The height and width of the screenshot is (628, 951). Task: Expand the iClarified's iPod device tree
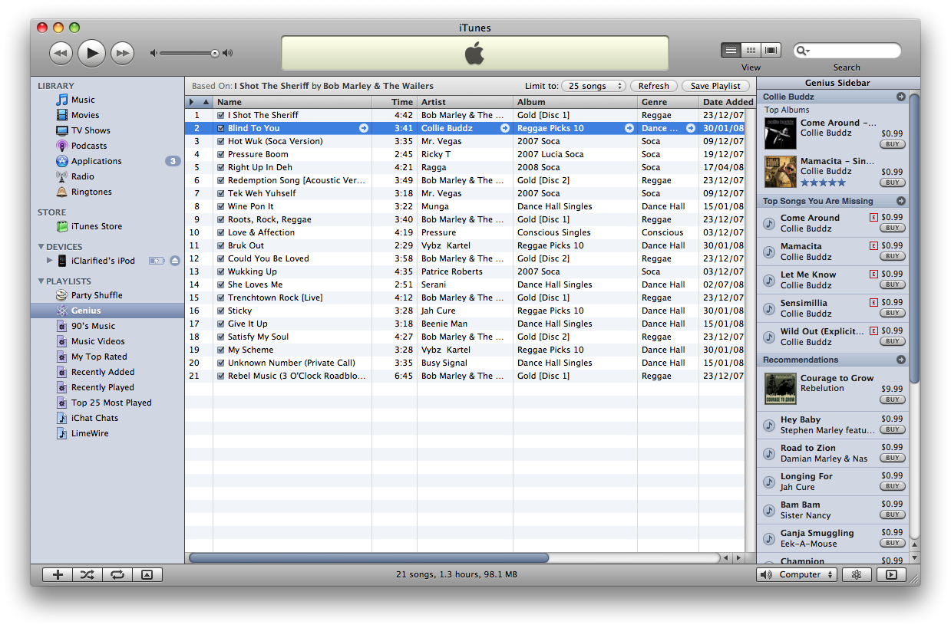[50, 261]
